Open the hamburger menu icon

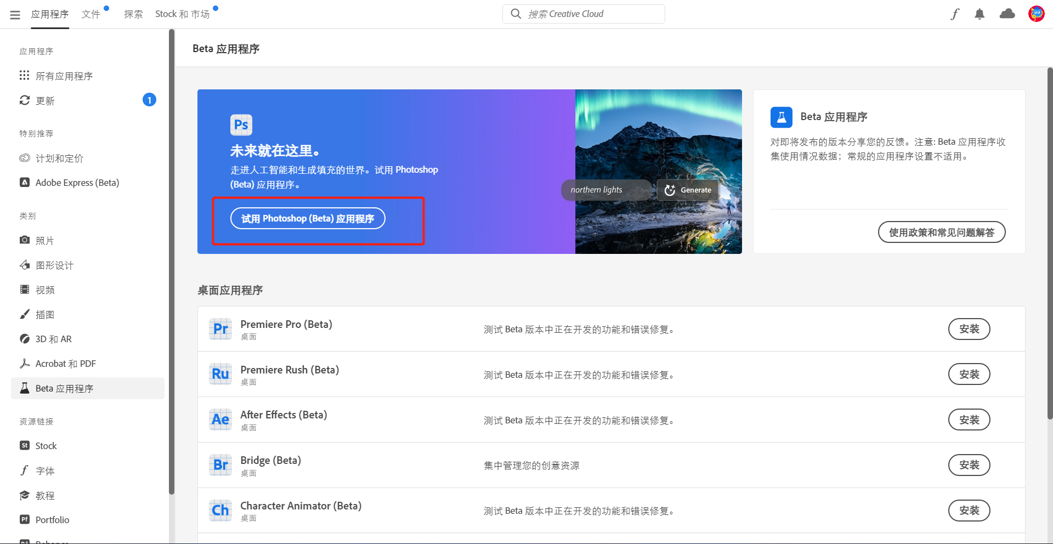(15, 15)
